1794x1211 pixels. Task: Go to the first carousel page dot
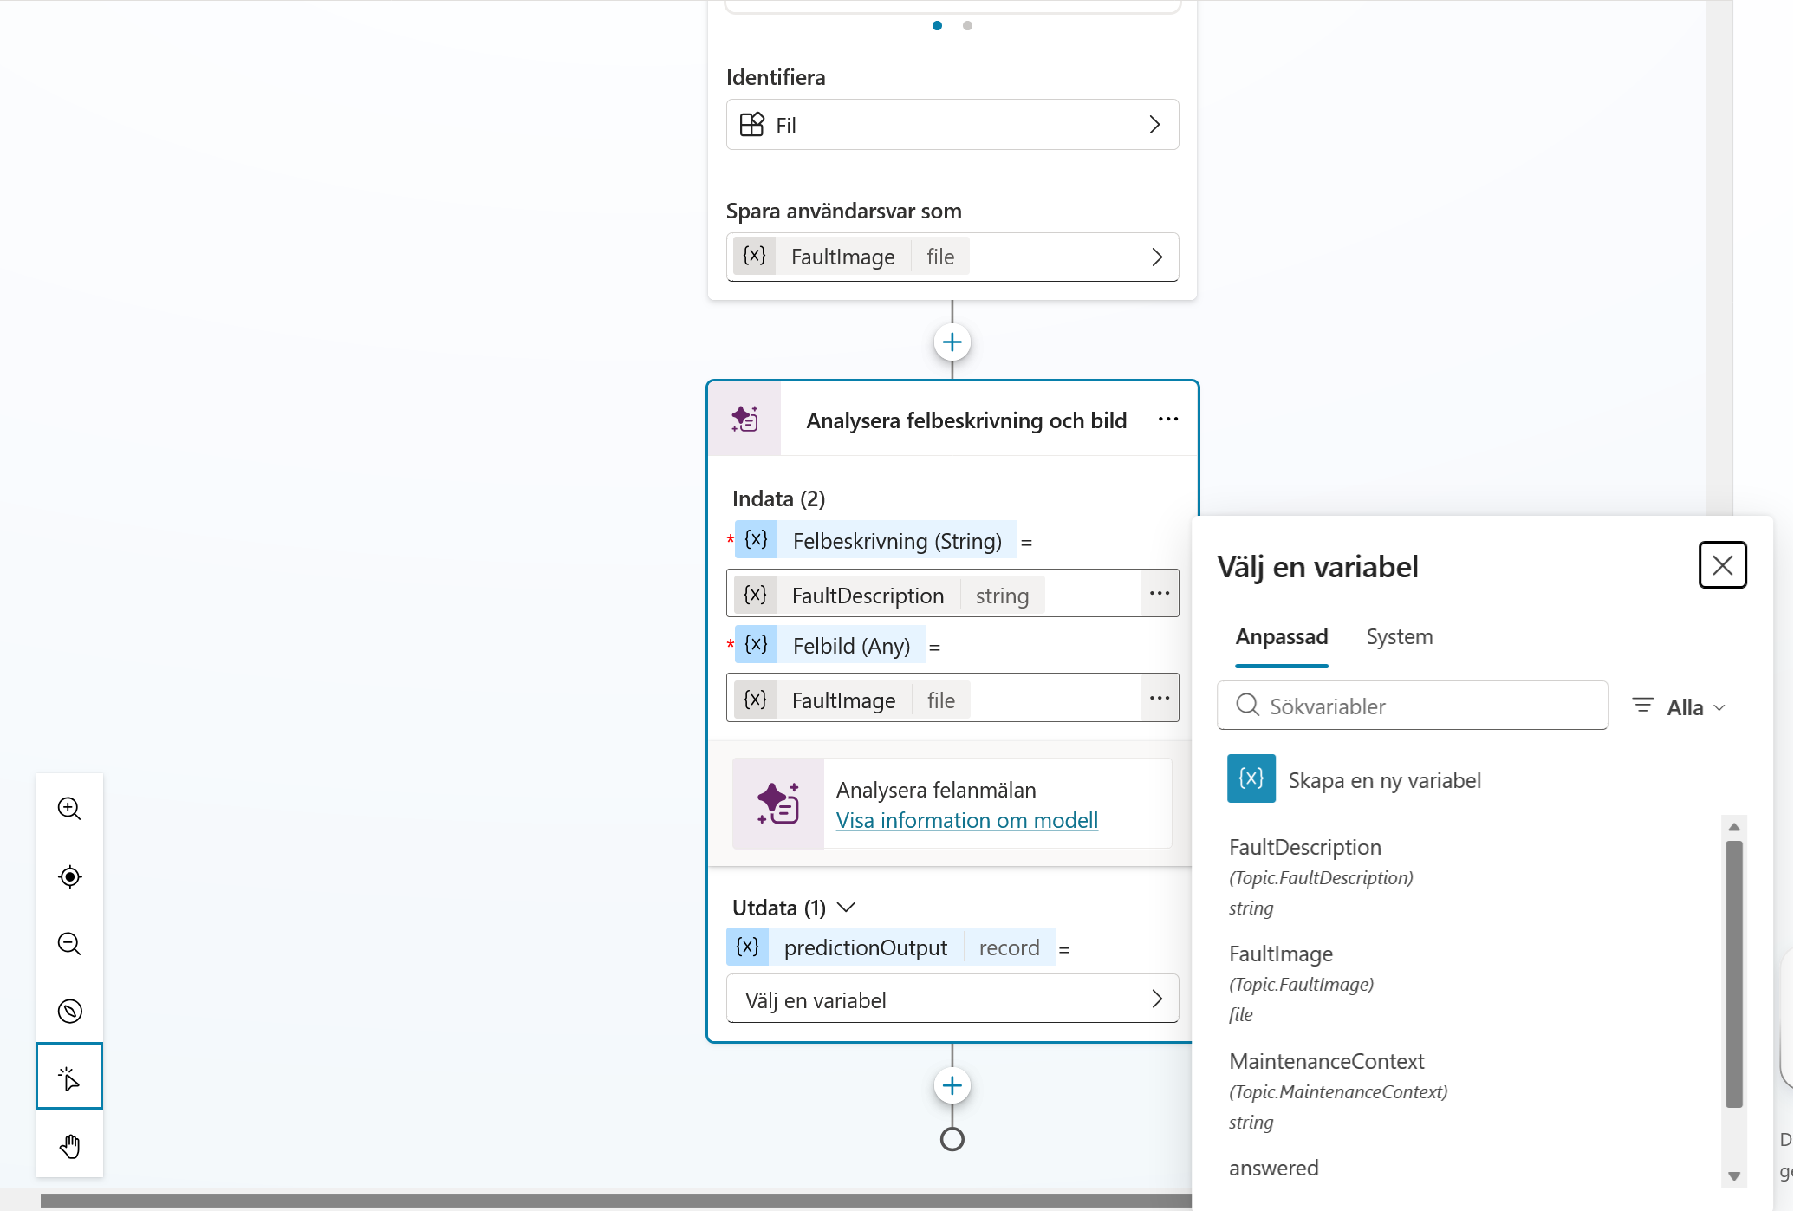click(937, 25)
